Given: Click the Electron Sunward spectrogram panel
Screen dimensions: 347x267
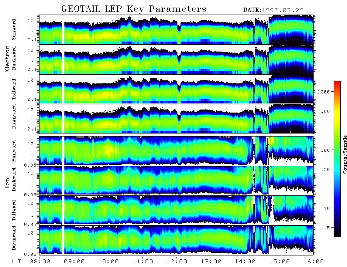Looking at the screenshot, I should point(176,29).
